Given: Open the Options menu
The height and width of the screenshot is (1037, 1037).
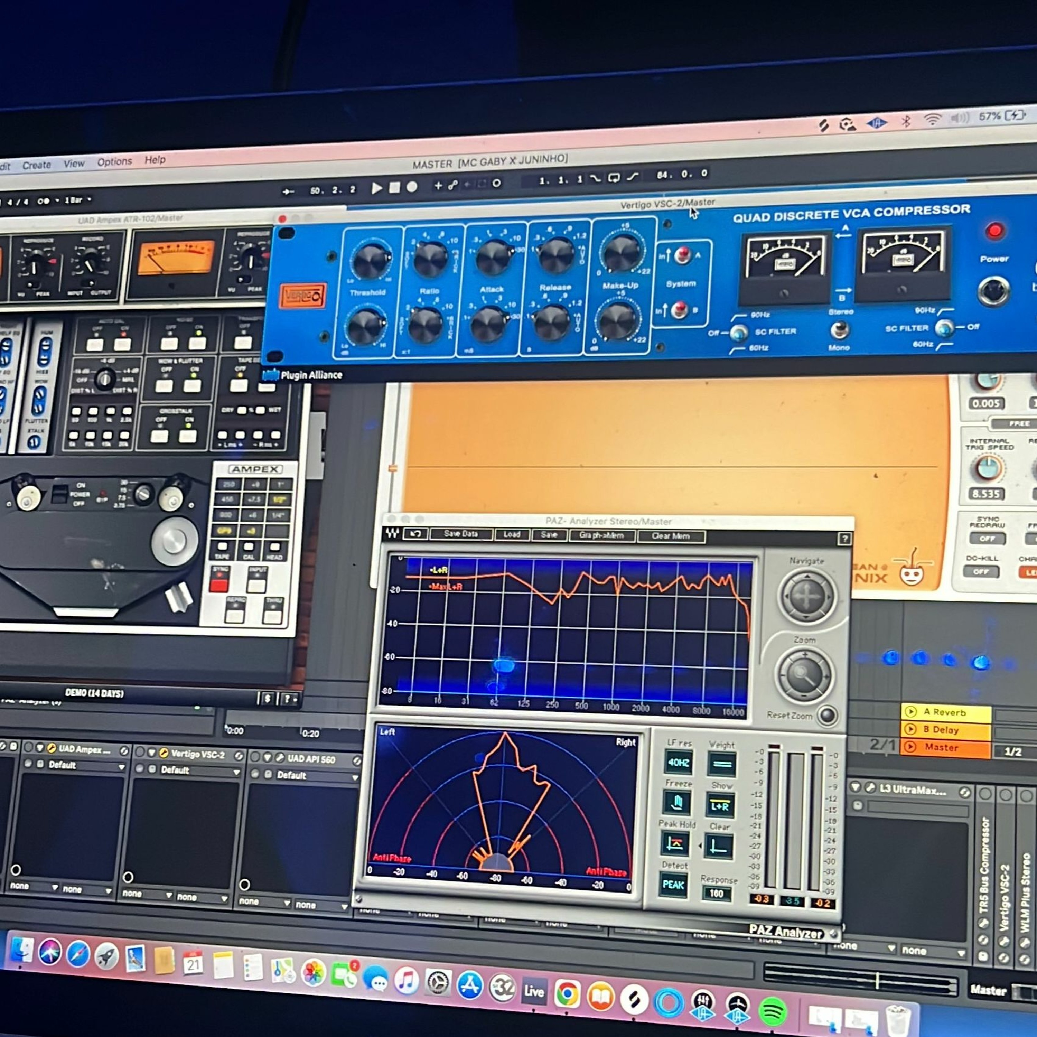Looking at the screenshot, I should pos(114,161).
